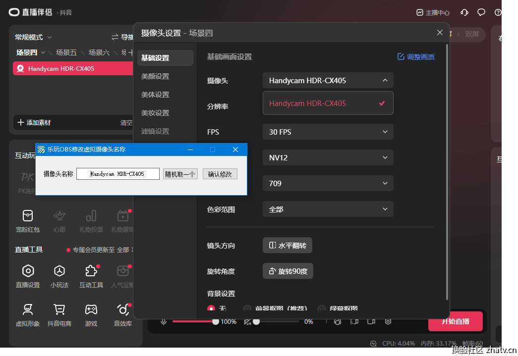
Task: Switch to the 美颜设置 tab
Action: [155, 76]
